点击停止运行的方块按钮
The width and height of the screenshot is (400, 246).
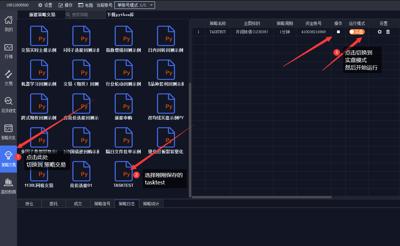pos(338,32)
